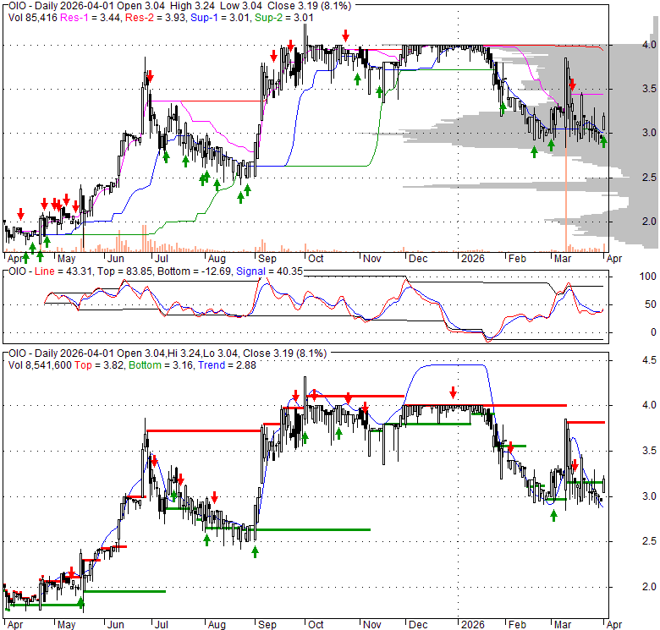
Task: Click 'Sup-2 = 3.01' green support label
Action: point(284,18)
